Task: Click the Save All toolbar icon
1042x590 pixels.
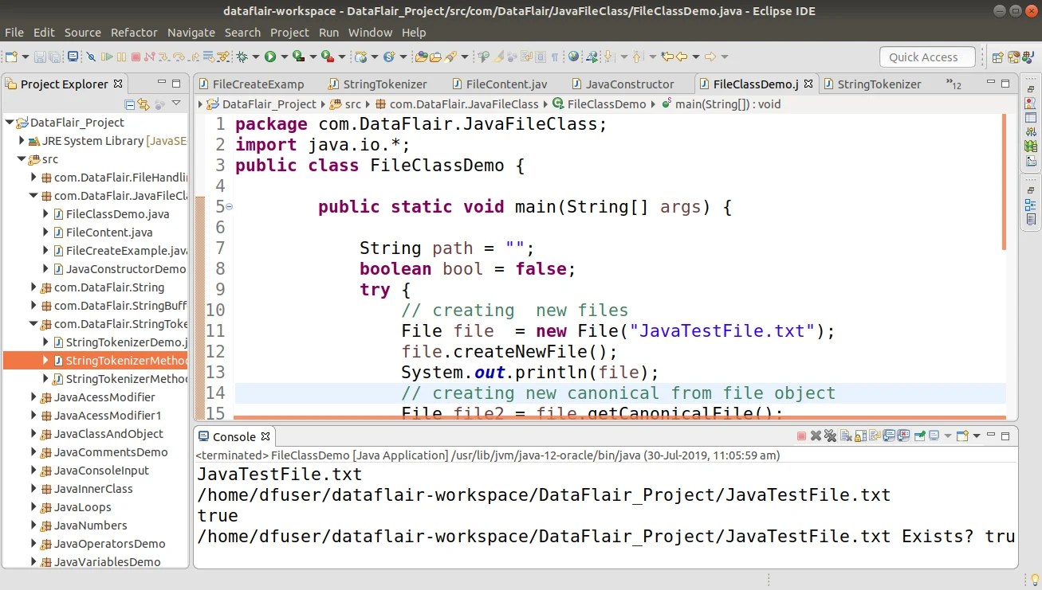Action: 53,57
